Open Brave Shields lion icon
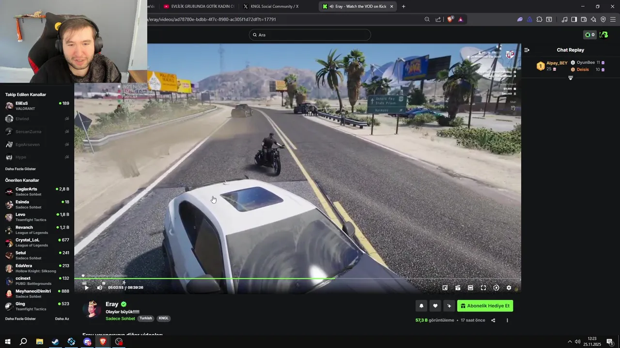 450,19
